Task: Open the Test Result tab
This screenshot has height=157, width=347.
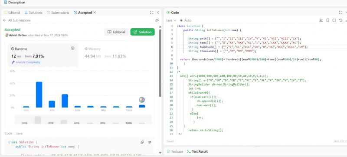Action: 197,151
